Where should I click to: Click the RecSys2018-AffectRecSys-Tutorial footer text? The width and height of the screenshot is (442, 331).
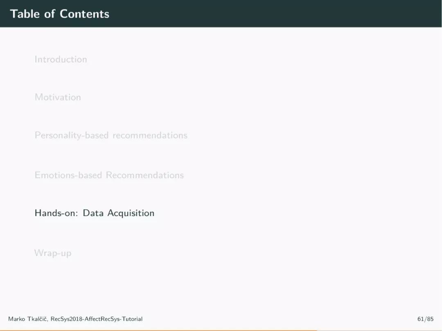pyautogui.click(x=97, y=319)
